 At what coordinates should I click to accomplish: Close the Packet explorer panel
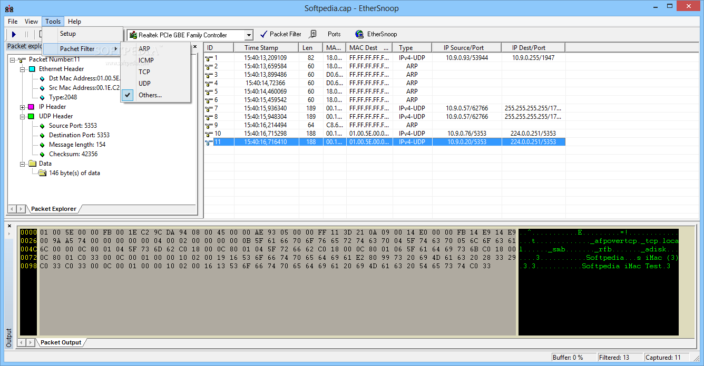(x=194, y=46)
